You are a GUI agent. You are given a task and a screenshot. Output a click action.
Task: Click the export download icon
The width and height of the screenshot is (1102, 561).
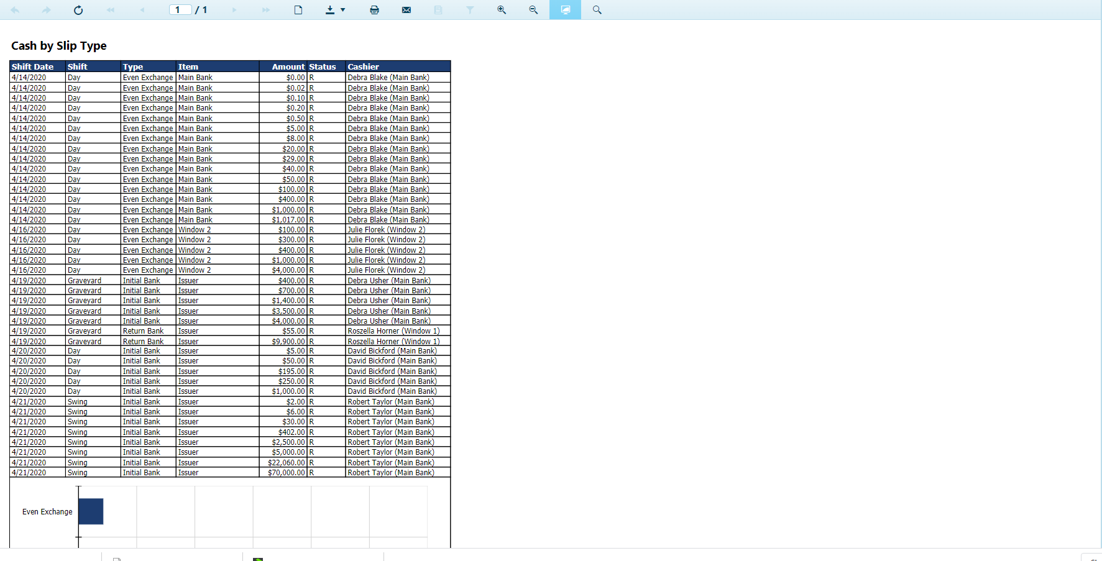[330, 10]
